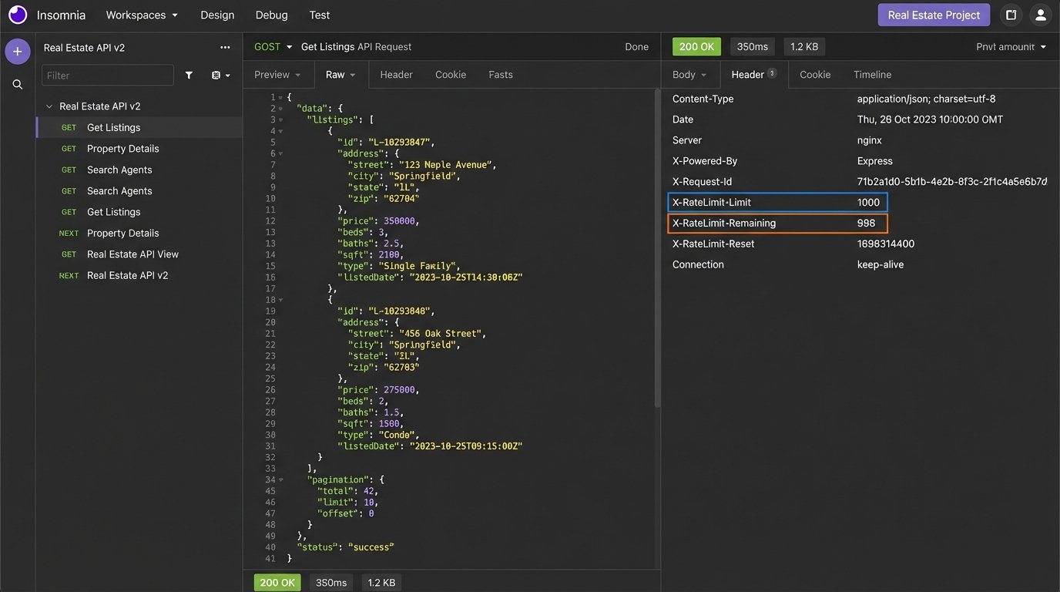Open the user account avatar icon
The height and width of the screenshot is (592, 1060).
point(1040,15)
